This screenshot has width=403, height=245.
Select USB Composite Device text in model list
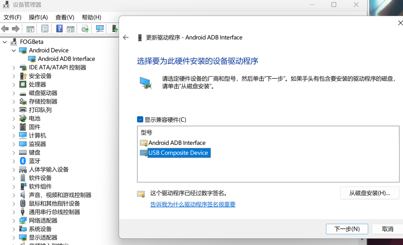[178, 153]
